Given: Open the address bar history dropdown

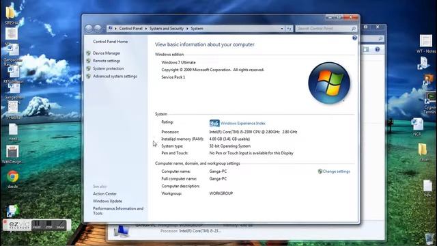Looking at the screenshot, I should (282, 29).
